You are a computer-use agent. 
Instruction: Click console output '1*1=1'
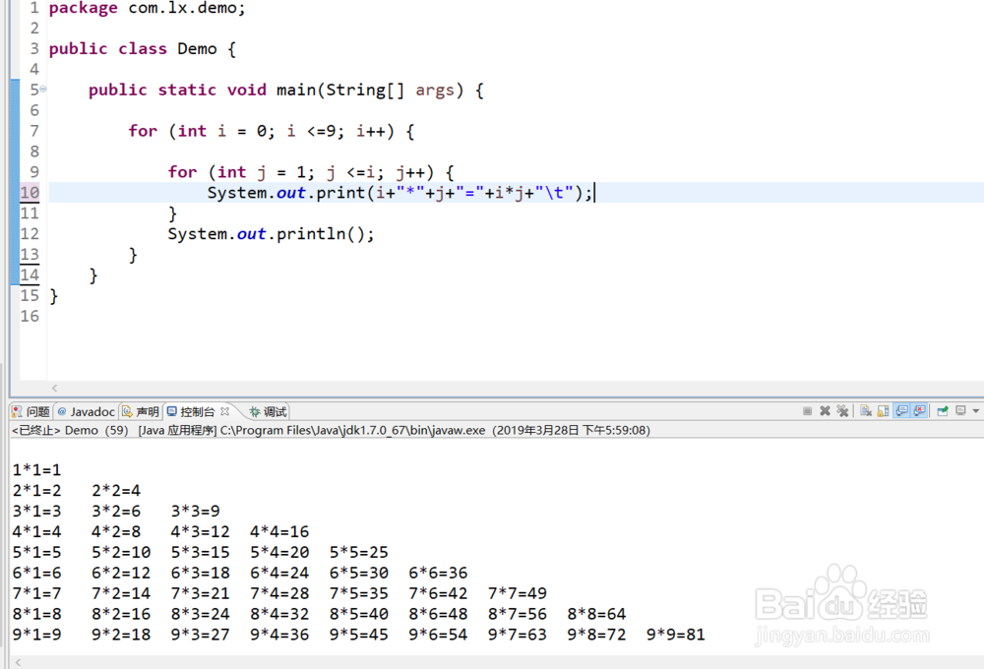point(37,470)
